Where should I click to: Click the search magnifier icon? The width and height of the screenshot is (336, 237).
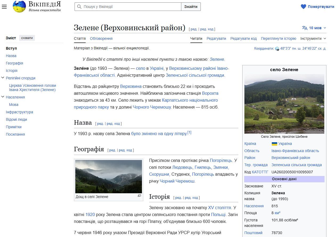(79, 7)
